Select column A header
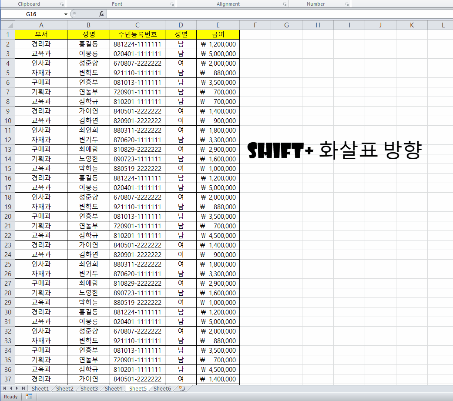 click(x=41, y=25)
